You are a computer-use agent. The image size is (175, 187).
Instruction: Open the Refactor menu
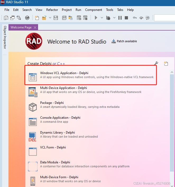[52, 10]
